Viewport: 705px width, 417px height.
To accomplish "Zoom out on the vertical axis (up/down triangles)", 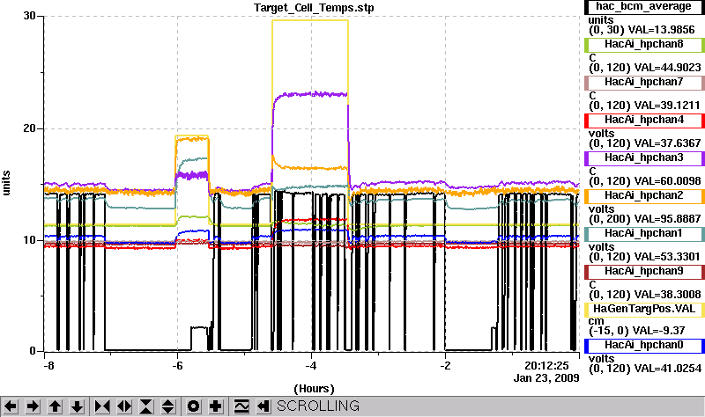I will pyautogui.click(x=168, y=406).
